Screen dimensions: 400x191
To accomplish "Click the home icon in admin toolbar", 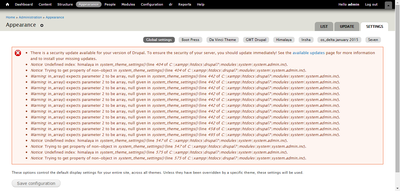I will 8,4.
